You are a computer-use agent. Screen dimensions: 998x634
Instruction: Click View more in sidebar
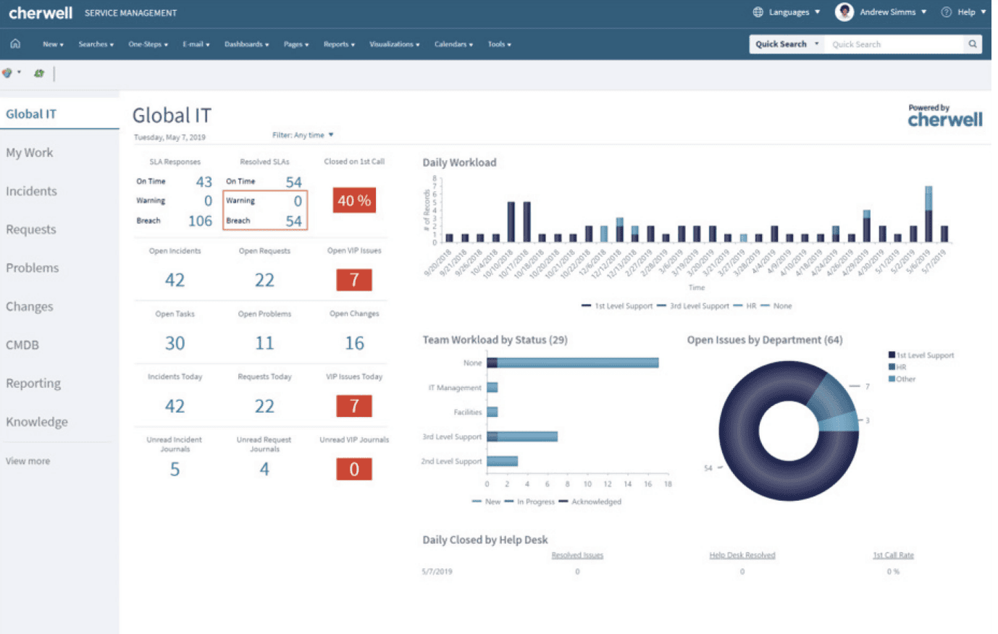coord(28,461)
